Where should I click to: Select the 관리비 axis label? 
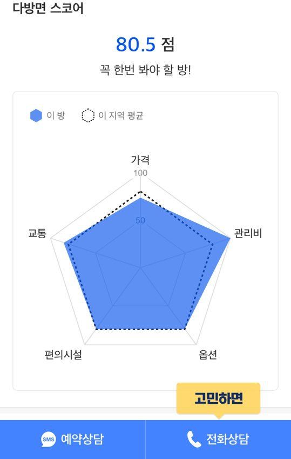click(248, 234)
